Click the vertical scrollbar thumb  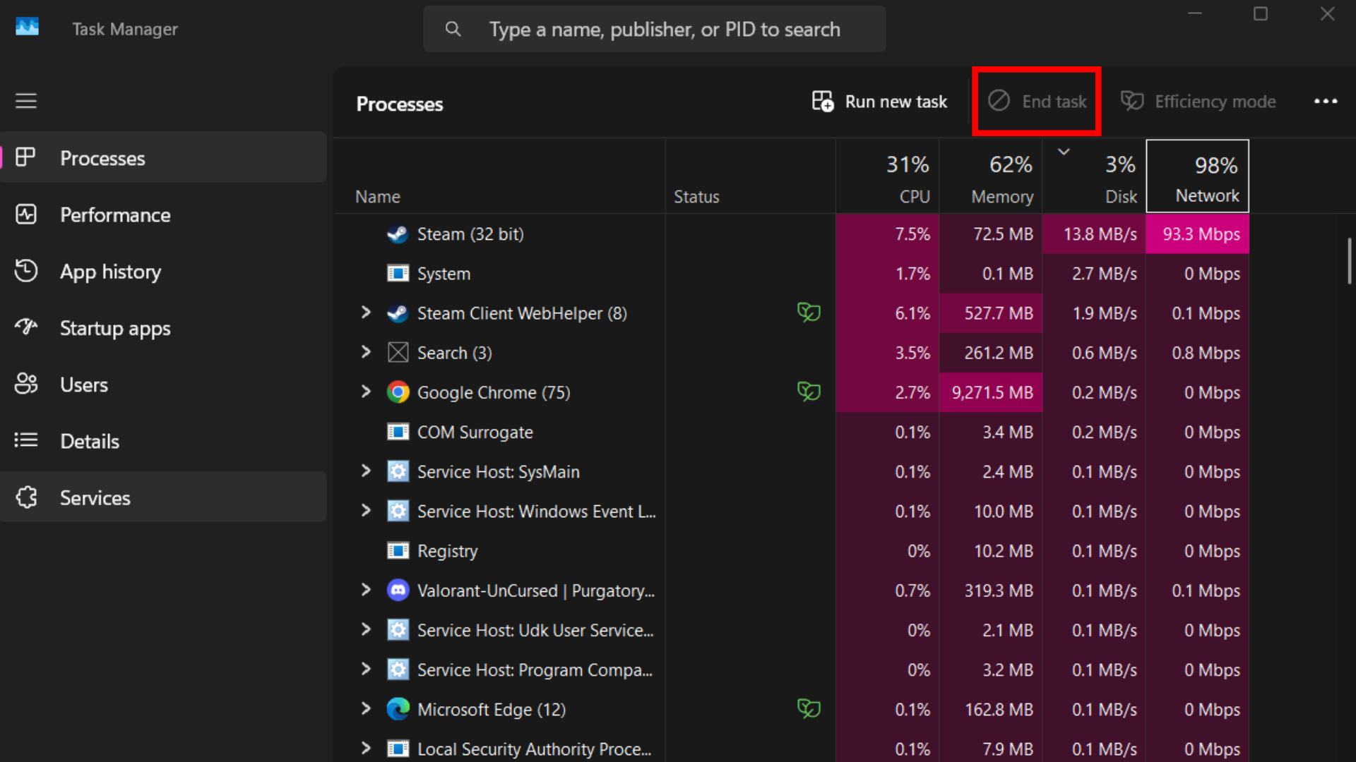[1350, 260]
